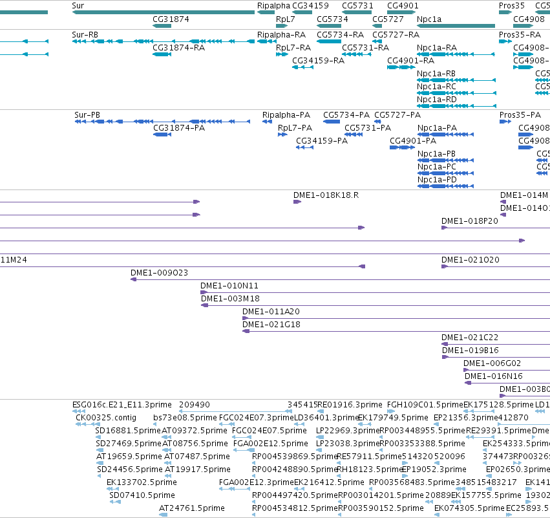Screen dimensions: 550x518
Task: Select the CG5734-RA transcript
Action: click(329, 41)
